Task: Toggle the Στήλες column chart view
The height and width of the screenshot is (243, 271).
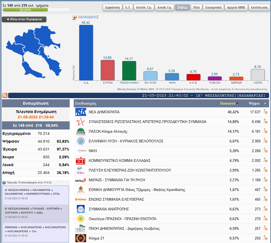Action: click(x=182, y=8)
